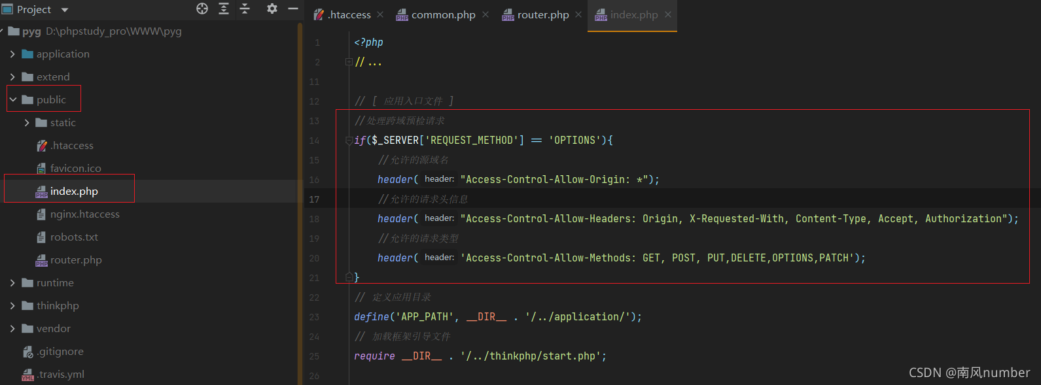The width and height of the screenshot is (1041, 385).
Task: Select favicon.ico in project tree
Action: (x=75, y=169)
